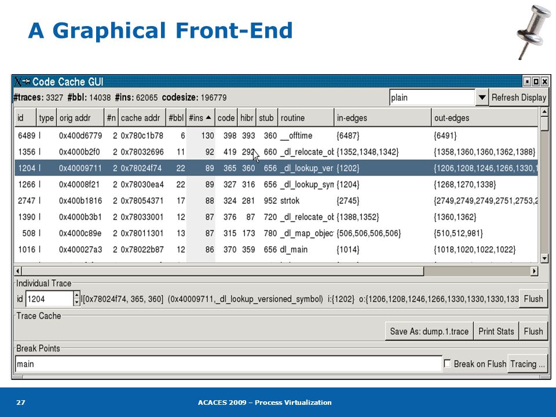556x417 pixels.
Task: Select trace row with id 1266
Action: [276, 184]
